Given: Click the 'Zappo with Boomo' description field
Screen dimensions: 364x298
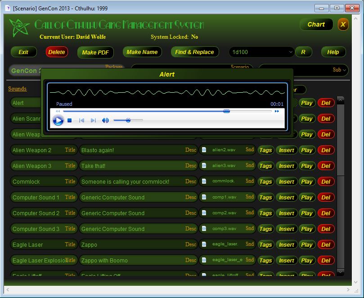Looking at the screenshot, I should (x=139, y=260).
